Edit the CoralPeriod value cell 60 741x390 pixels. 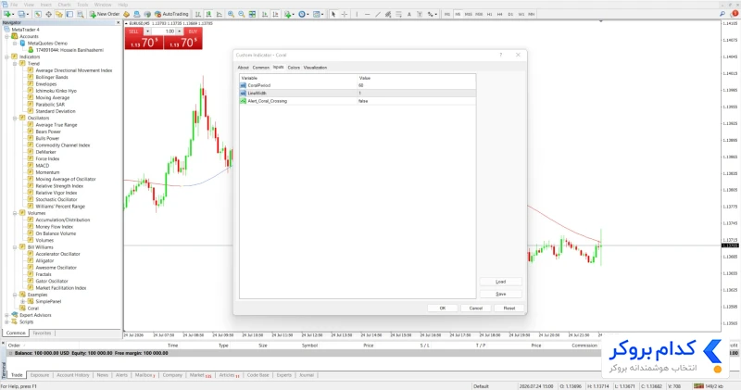tap(416, 85)
